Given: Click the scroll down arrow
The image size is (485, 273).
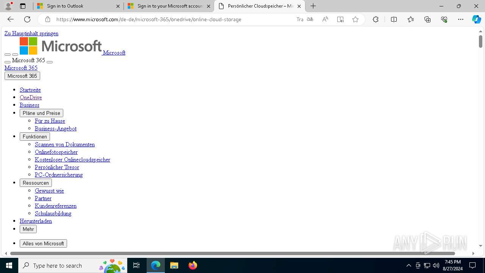Looking at the screenshot, I should pos(480,246).
